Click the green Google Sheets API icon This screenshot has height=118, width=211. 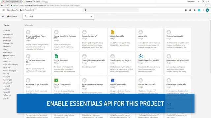click(56, 56)
